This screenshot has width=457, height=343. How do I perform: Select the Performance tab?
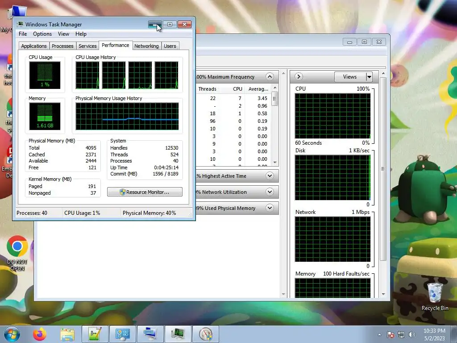(x=116, y=45)
